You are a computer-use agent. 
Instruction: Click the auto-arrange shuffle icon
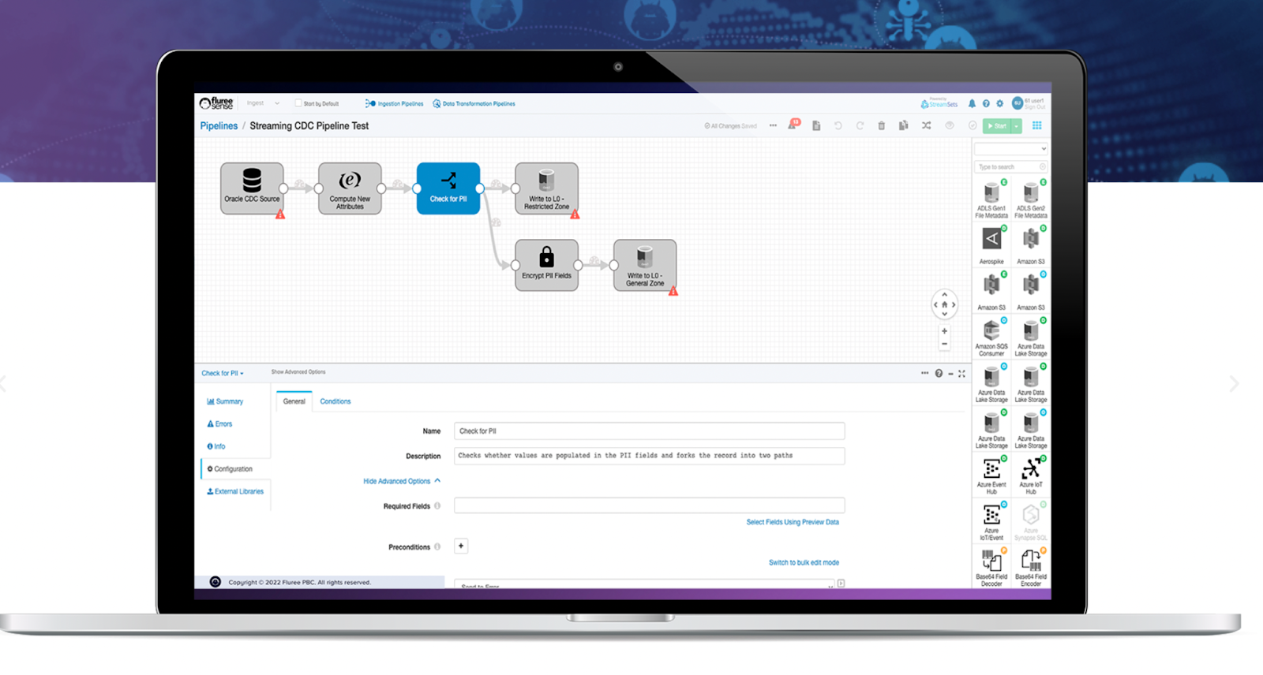[926, 126]
